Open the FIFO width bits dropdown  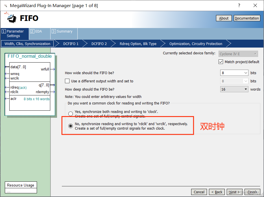tap(234, 73)
